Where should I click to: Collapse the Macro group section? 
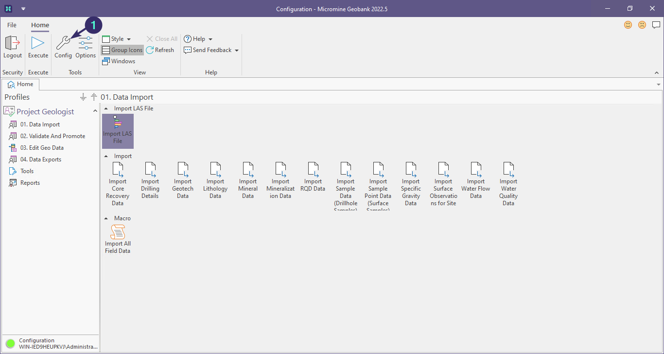(106, 218)
